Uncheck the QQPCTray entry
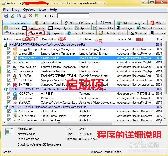The width and height of the screenshot is (168, 156). pyautogui.click(x=9, y=94)
